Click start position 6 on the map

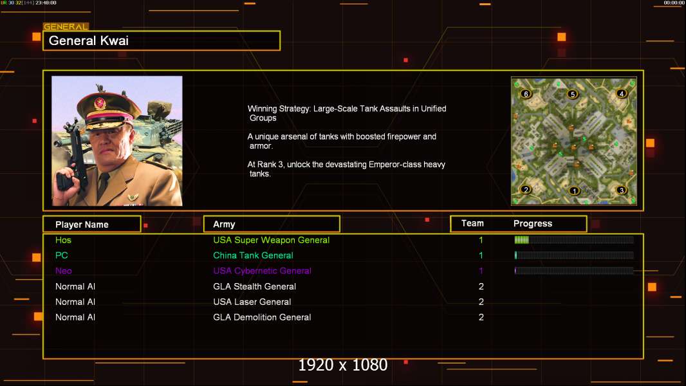coord(526,93)
